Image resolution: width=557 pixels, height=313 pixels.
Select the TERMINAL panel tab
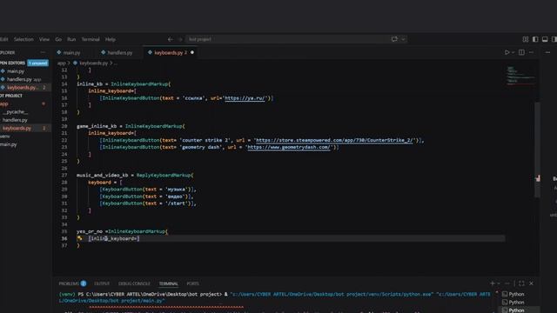point(168,284)
